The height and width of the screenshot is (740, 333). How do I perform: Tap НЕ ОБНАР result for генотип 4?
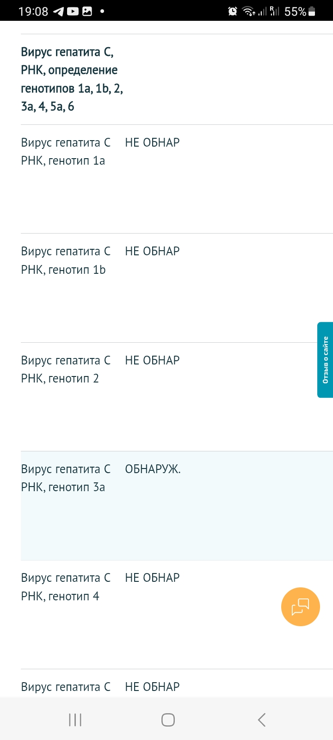click(x=152, y=578)
